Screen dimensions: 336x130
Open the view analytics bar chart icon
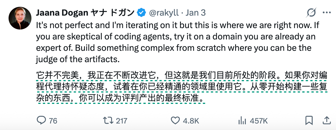click(x=242, y=120)
